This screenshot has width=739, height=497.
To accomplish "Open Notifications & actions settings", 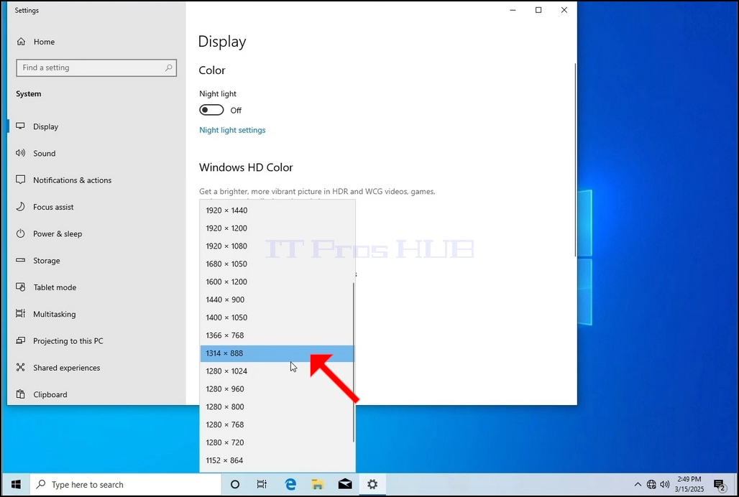I will [x=72, y=180].
